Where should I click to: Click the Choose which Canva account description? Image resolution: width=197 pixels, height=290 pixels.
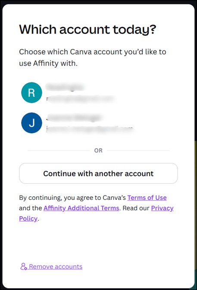coord(93,57)
